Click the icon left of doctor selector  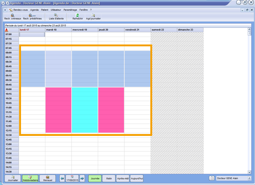tap(212, 179)
